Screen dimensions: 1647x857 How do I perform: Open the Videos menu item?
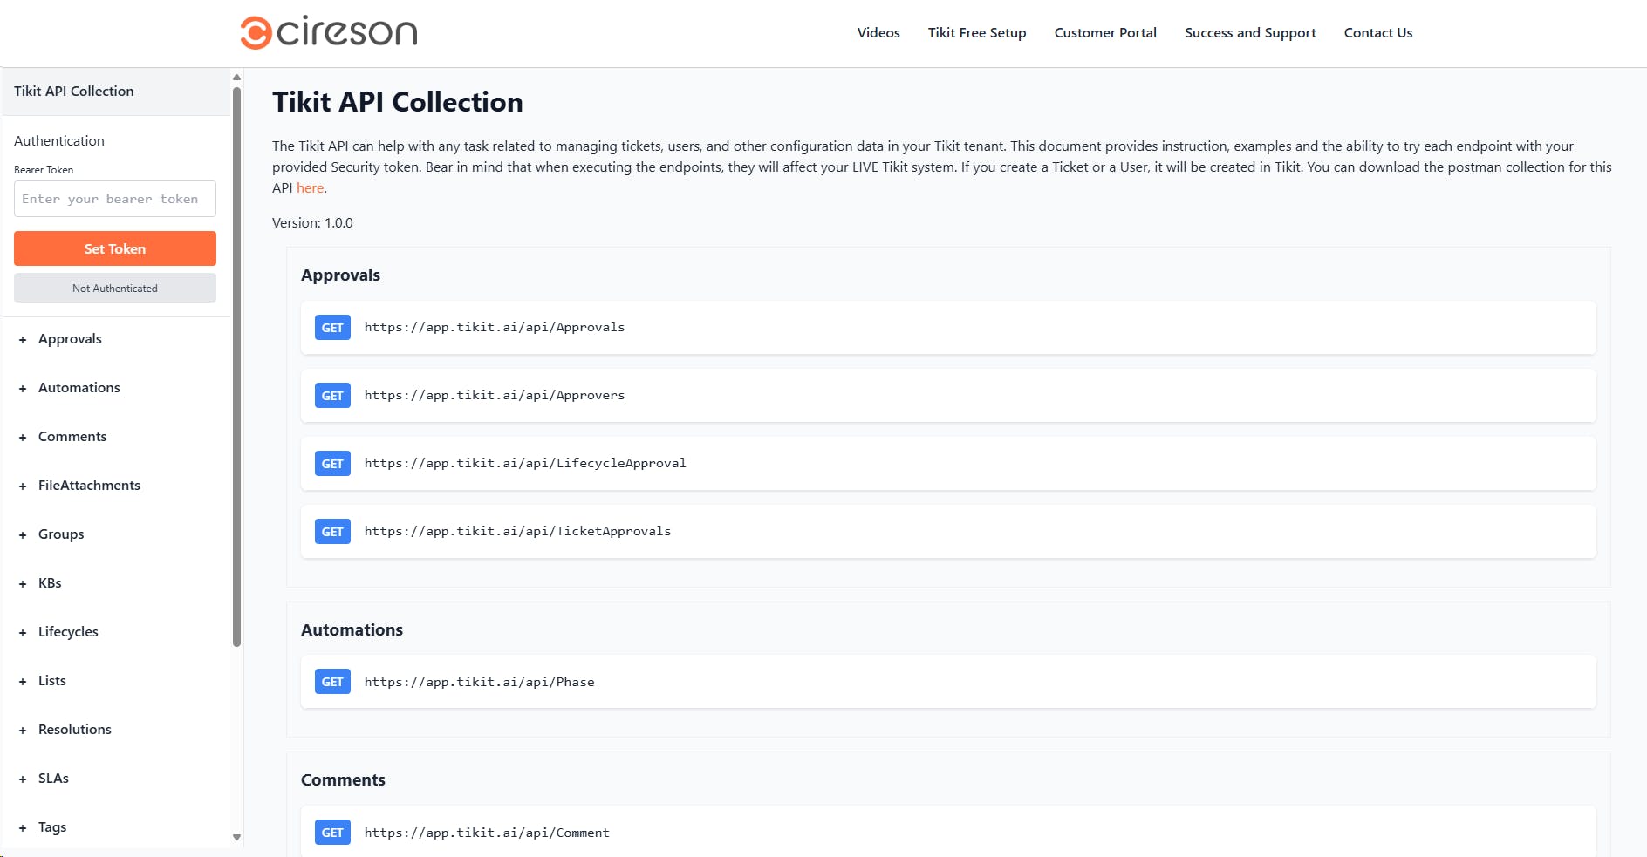point(878,33)
